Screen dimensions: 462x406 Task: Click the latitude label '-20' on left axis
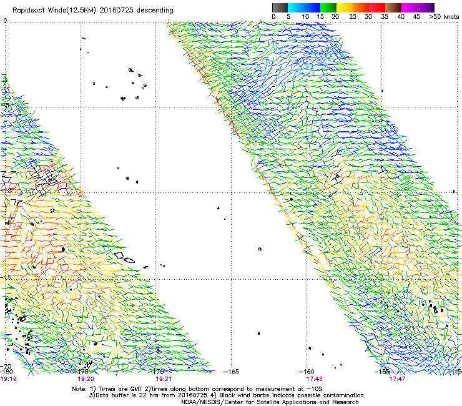tap(6, 366)
